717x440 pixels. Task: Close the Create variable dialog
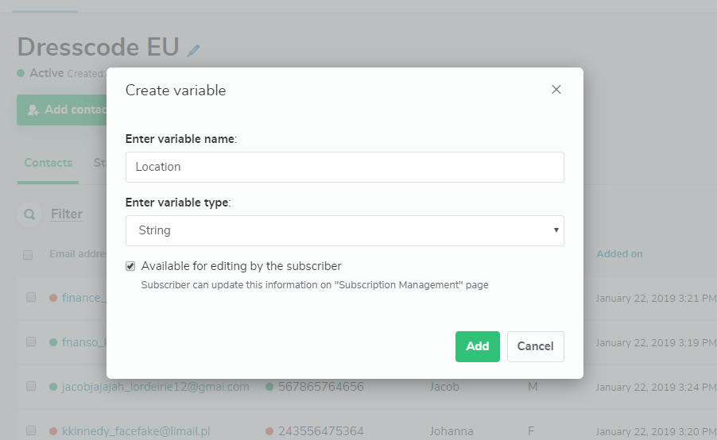point(556,90)
